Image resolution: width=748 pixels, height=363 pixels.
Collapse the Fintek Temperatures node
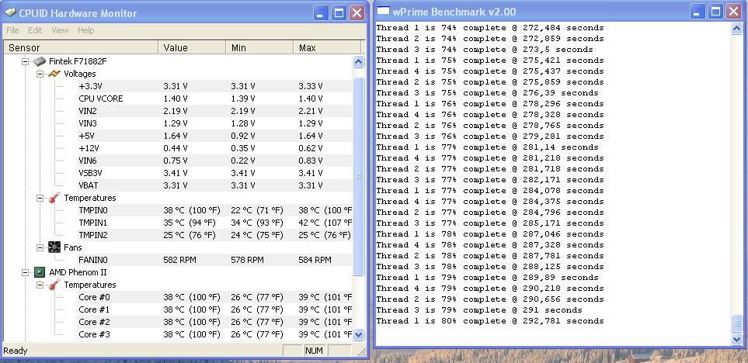click(40, 198)
